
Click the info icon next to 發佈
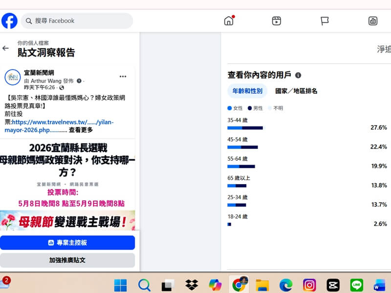pos(79,81)
